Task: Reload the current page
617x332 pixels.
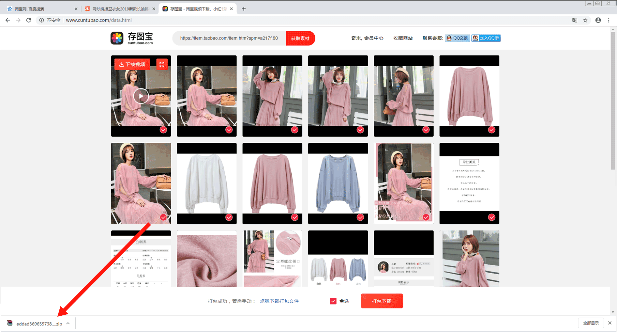Action: [29, 20]
